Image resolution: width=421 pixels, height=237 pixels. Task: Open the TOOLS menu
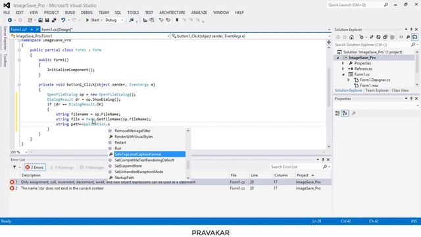[133, 13]
